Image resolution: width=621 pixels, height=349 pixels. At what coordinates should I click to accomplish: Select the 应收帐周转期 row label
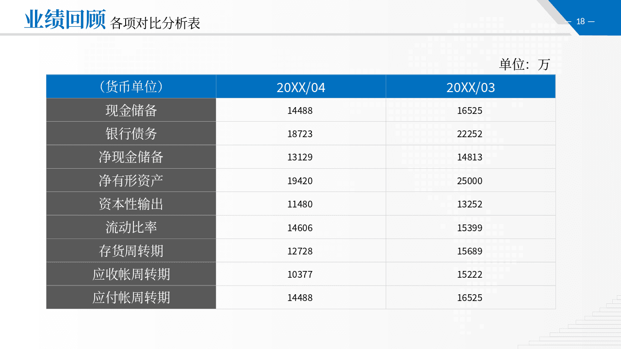(x=131, y=274)
